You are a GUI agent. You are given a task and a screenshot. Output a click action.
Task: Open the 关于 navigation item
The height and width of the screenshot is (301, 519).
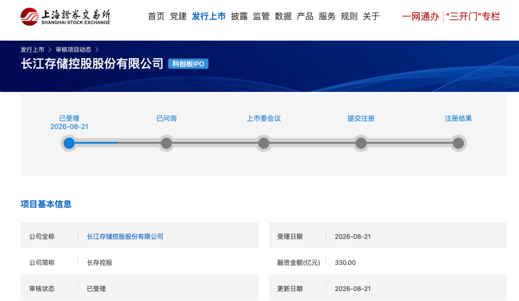(x=371, y=16)
